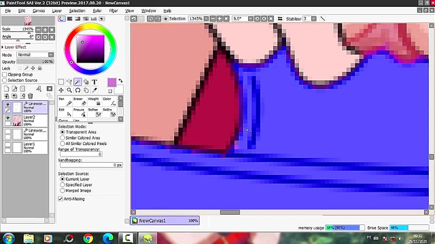Open the blending Mode dropdown
The width and height of the screenshot is (435, 244).
click(x=51, y=54)
